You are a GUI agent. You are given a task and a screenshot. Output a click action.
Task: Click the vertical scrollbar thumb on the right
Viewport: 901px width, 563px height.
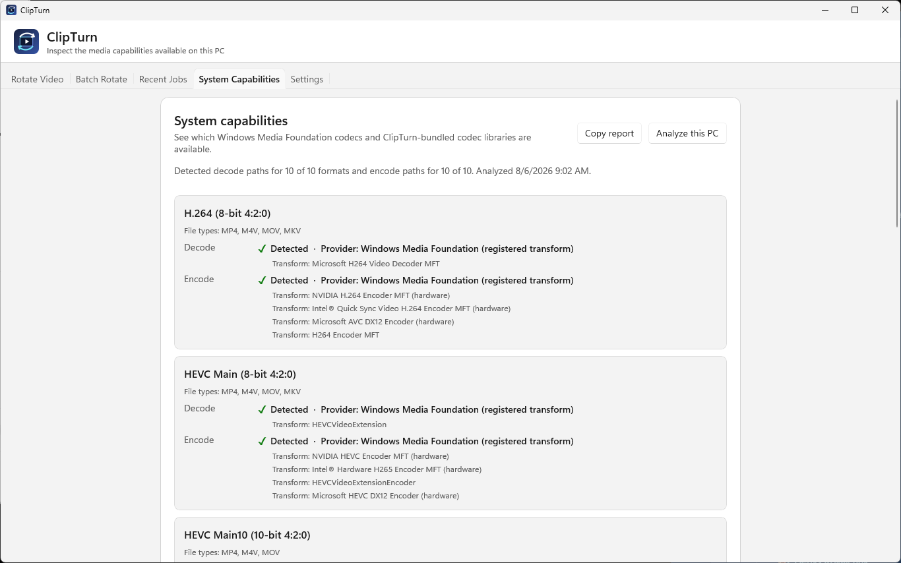897,163
